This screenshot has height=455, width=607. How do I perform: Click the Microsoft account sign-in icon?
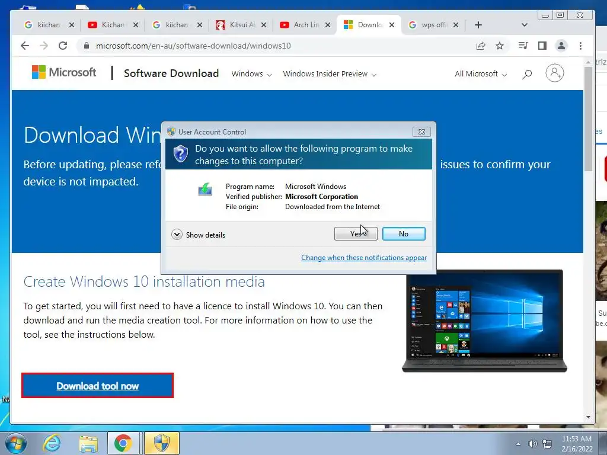555,73
